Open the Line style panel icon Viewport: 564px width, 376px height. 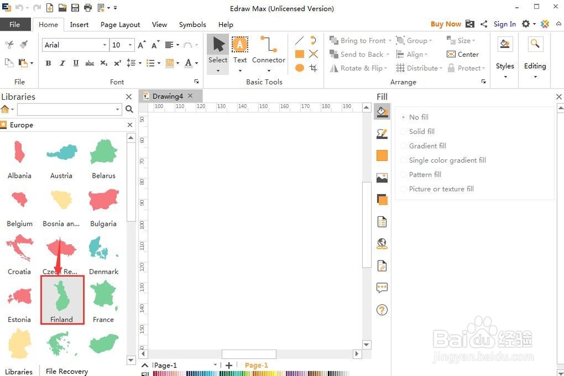click(382, 134)
